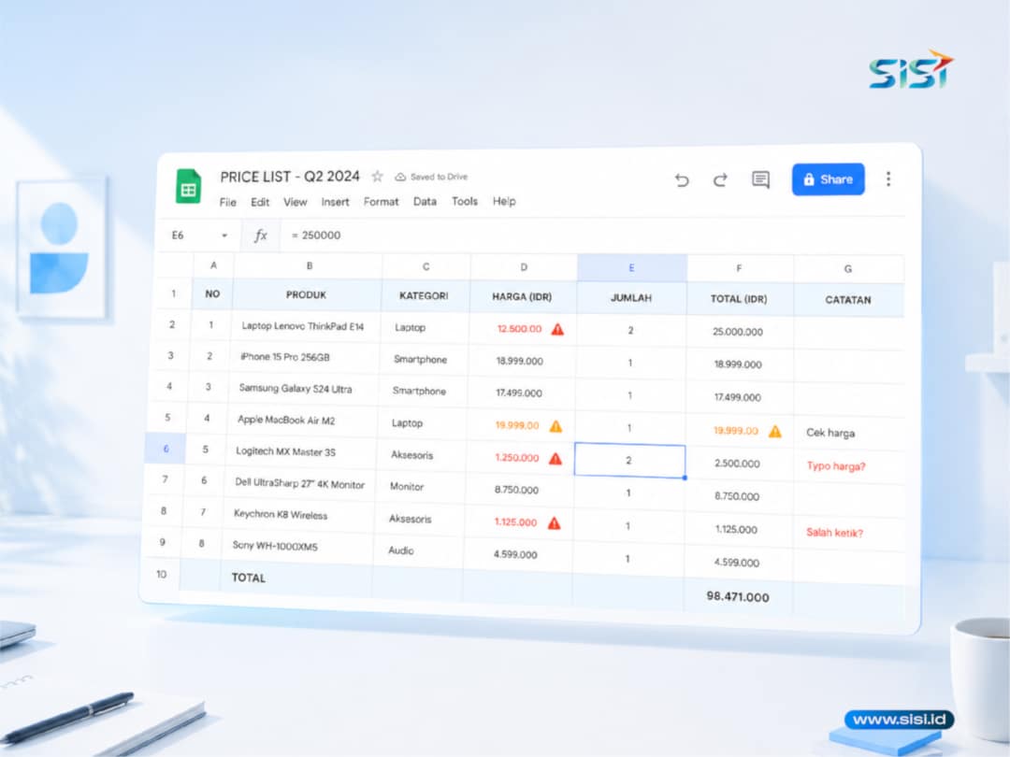The image size is (1010, 757).
Task: Click the CATATAN header cell
Action: (847, 300)
